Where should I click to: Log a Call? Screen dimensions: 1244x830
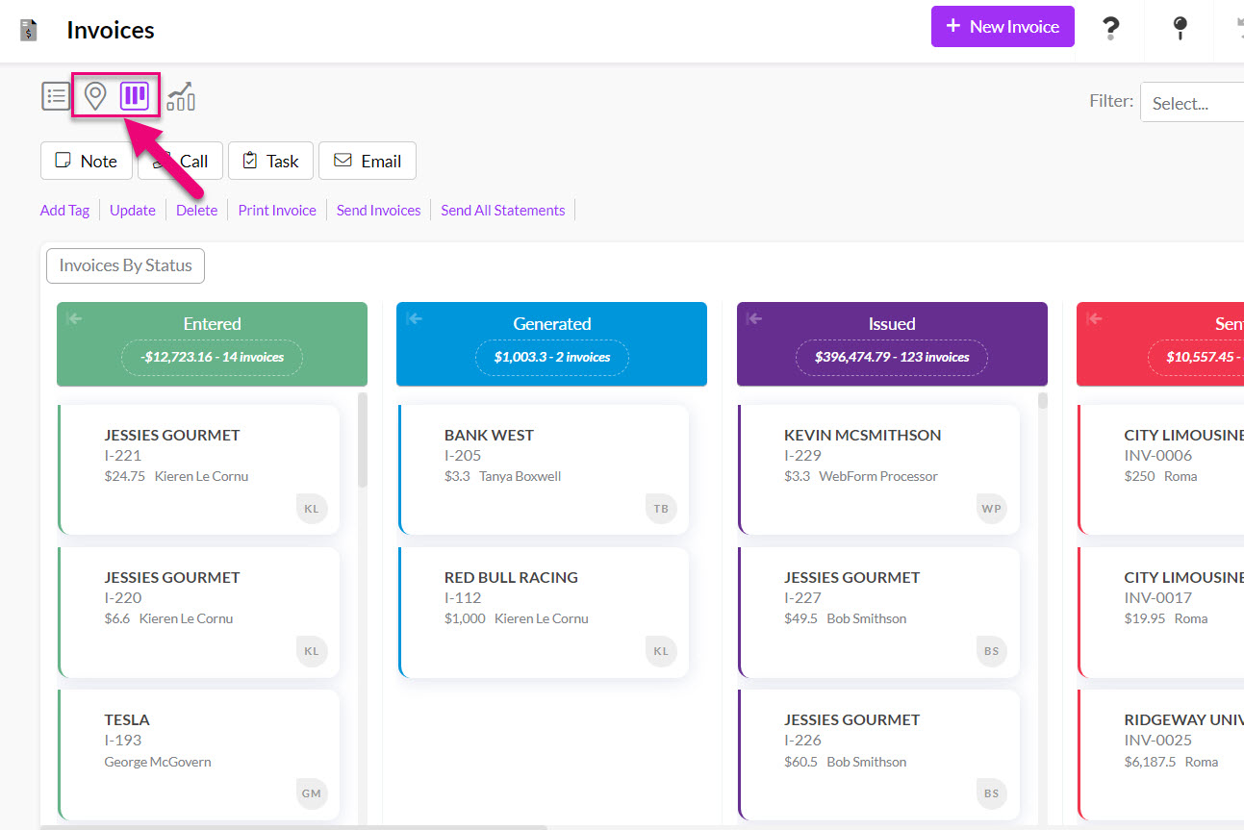181,161
